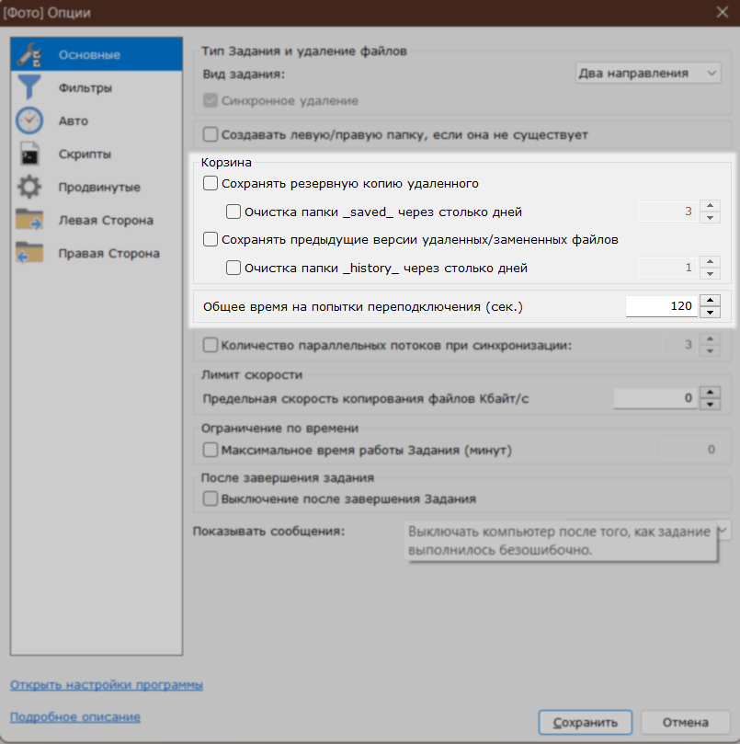Enable 'Количество параллельных потоков' checkbox
The height and width of the screenshot is (744, 740).
pyautogui.click(x=211, y=345)
